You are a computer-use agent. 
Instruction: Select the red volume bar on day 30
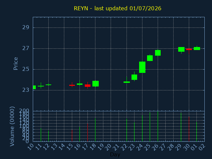pos(189,129)
